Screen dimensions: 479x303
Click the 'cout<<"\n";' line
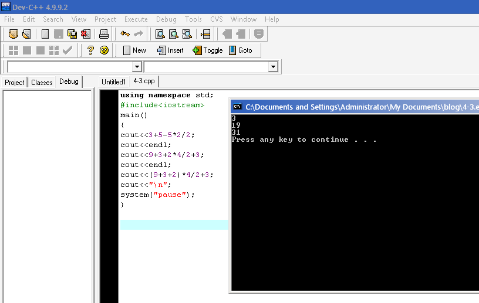(146, 185)
